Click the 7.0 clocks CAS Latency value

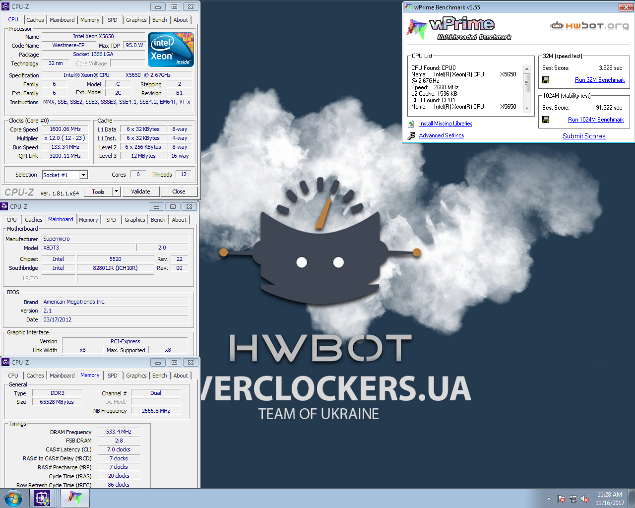119,449
